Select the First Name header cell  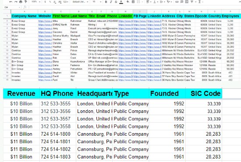click(x=61, y=16)
